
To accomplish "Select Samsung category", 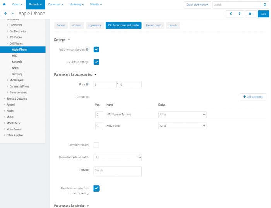I will [17, 74].
